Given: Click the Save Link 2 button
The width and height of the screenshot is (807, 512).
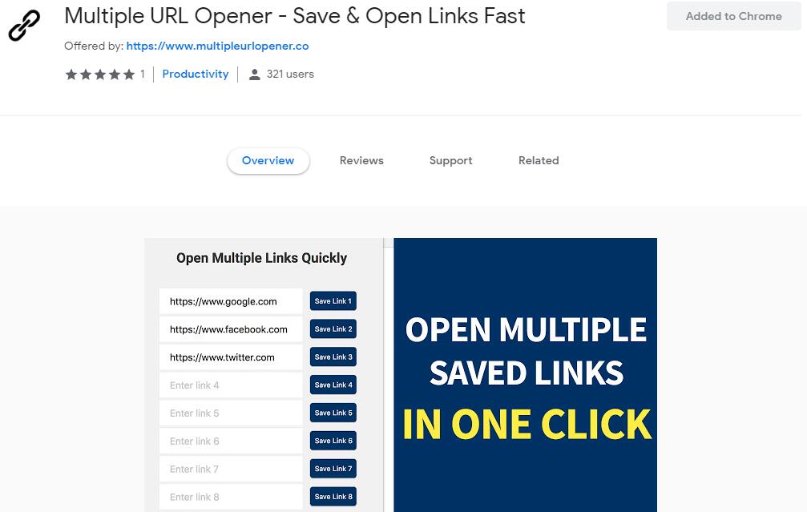Looking at the screenshot, I should click(333, 329).
